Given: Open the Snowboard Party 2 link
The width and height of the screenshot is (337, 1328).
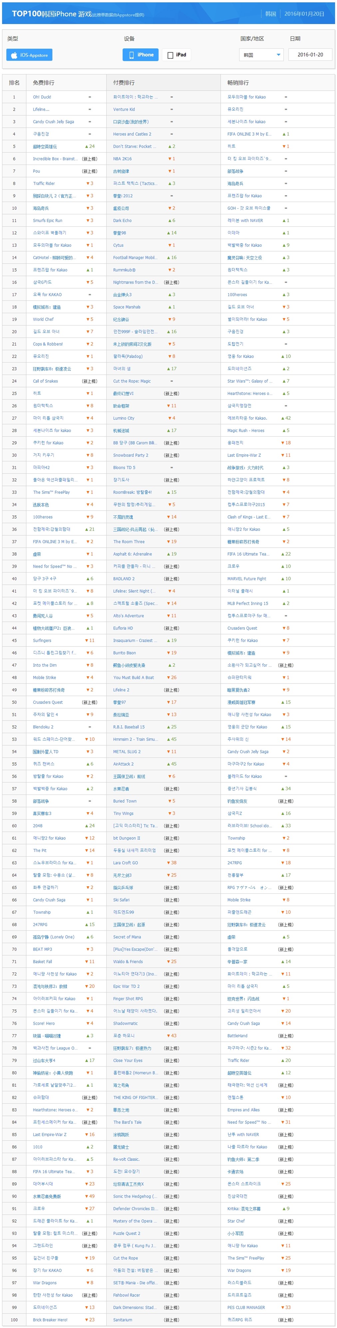Looking at the screenshot, I should point(131,456).
